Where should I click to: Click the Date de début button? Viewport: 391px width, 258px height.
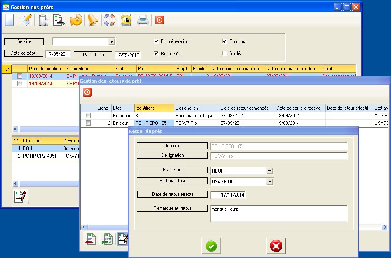[23, 53]
